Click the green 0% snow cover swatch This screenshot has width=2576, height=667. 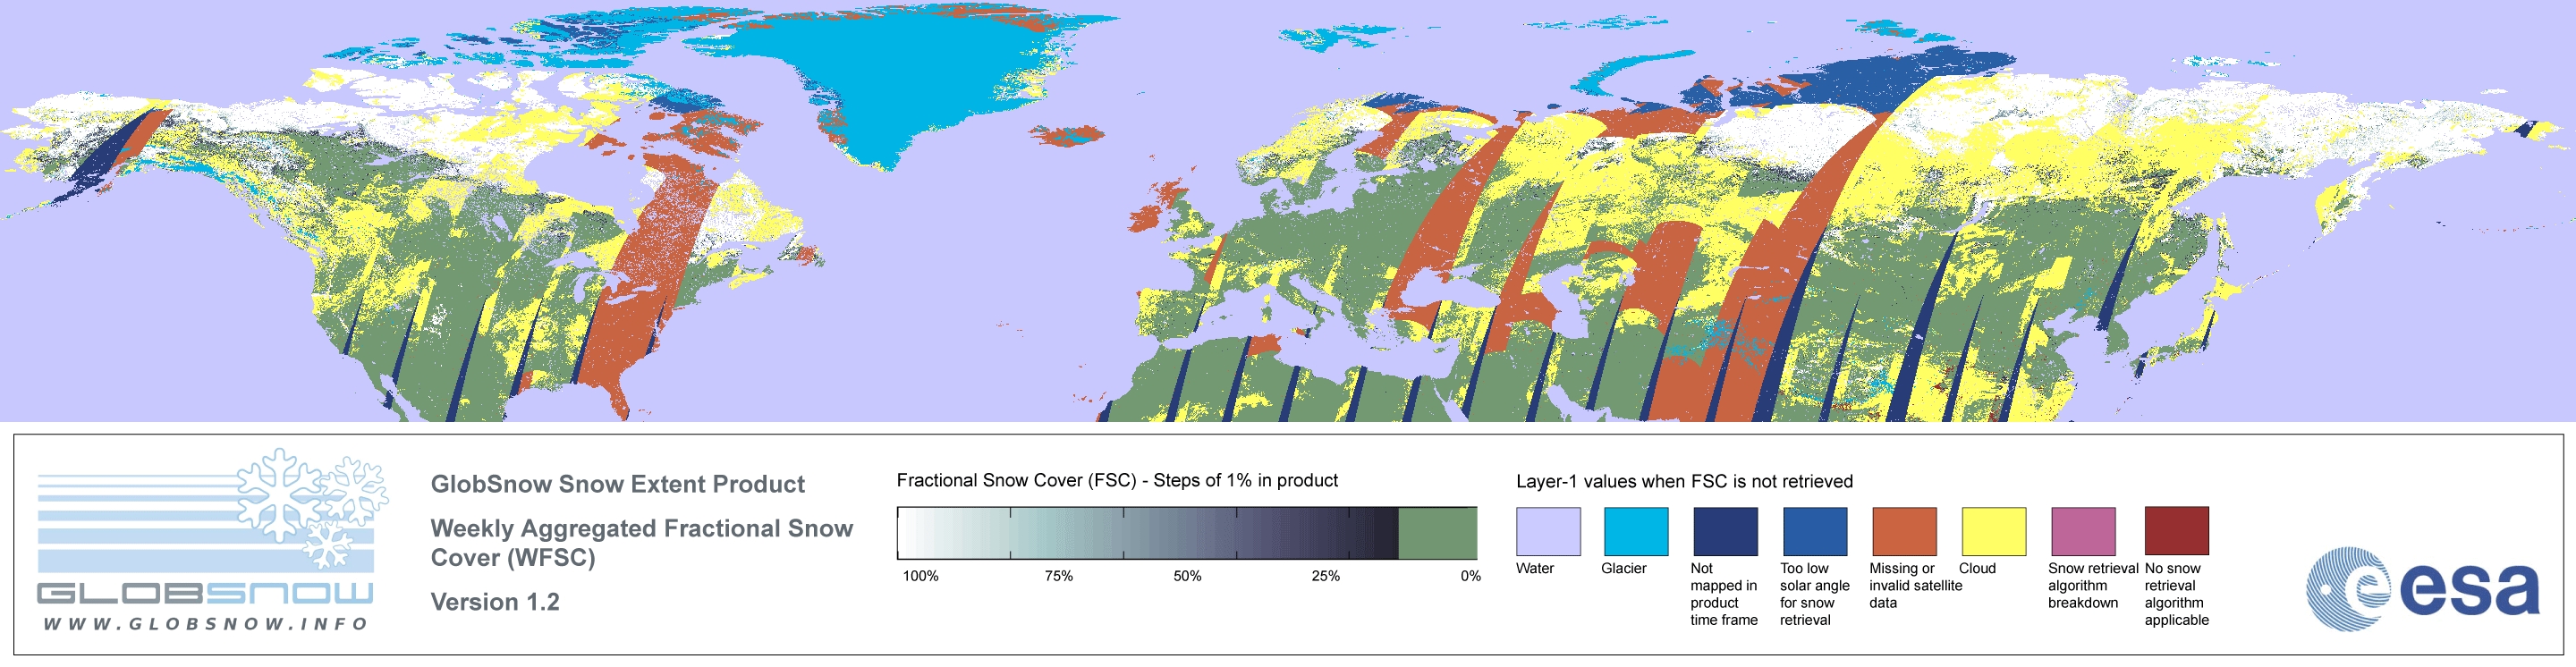point(1437,533)
